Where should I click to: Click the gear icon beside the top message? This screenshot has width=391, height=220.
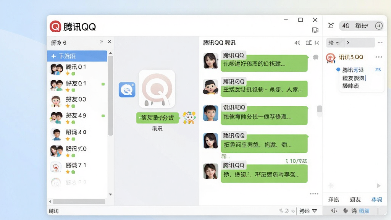pos(316,57)
